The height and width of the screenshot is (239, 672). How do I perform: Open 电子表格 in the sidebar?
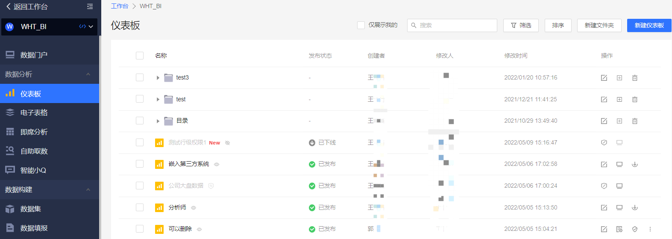click(x=34, y=112)
